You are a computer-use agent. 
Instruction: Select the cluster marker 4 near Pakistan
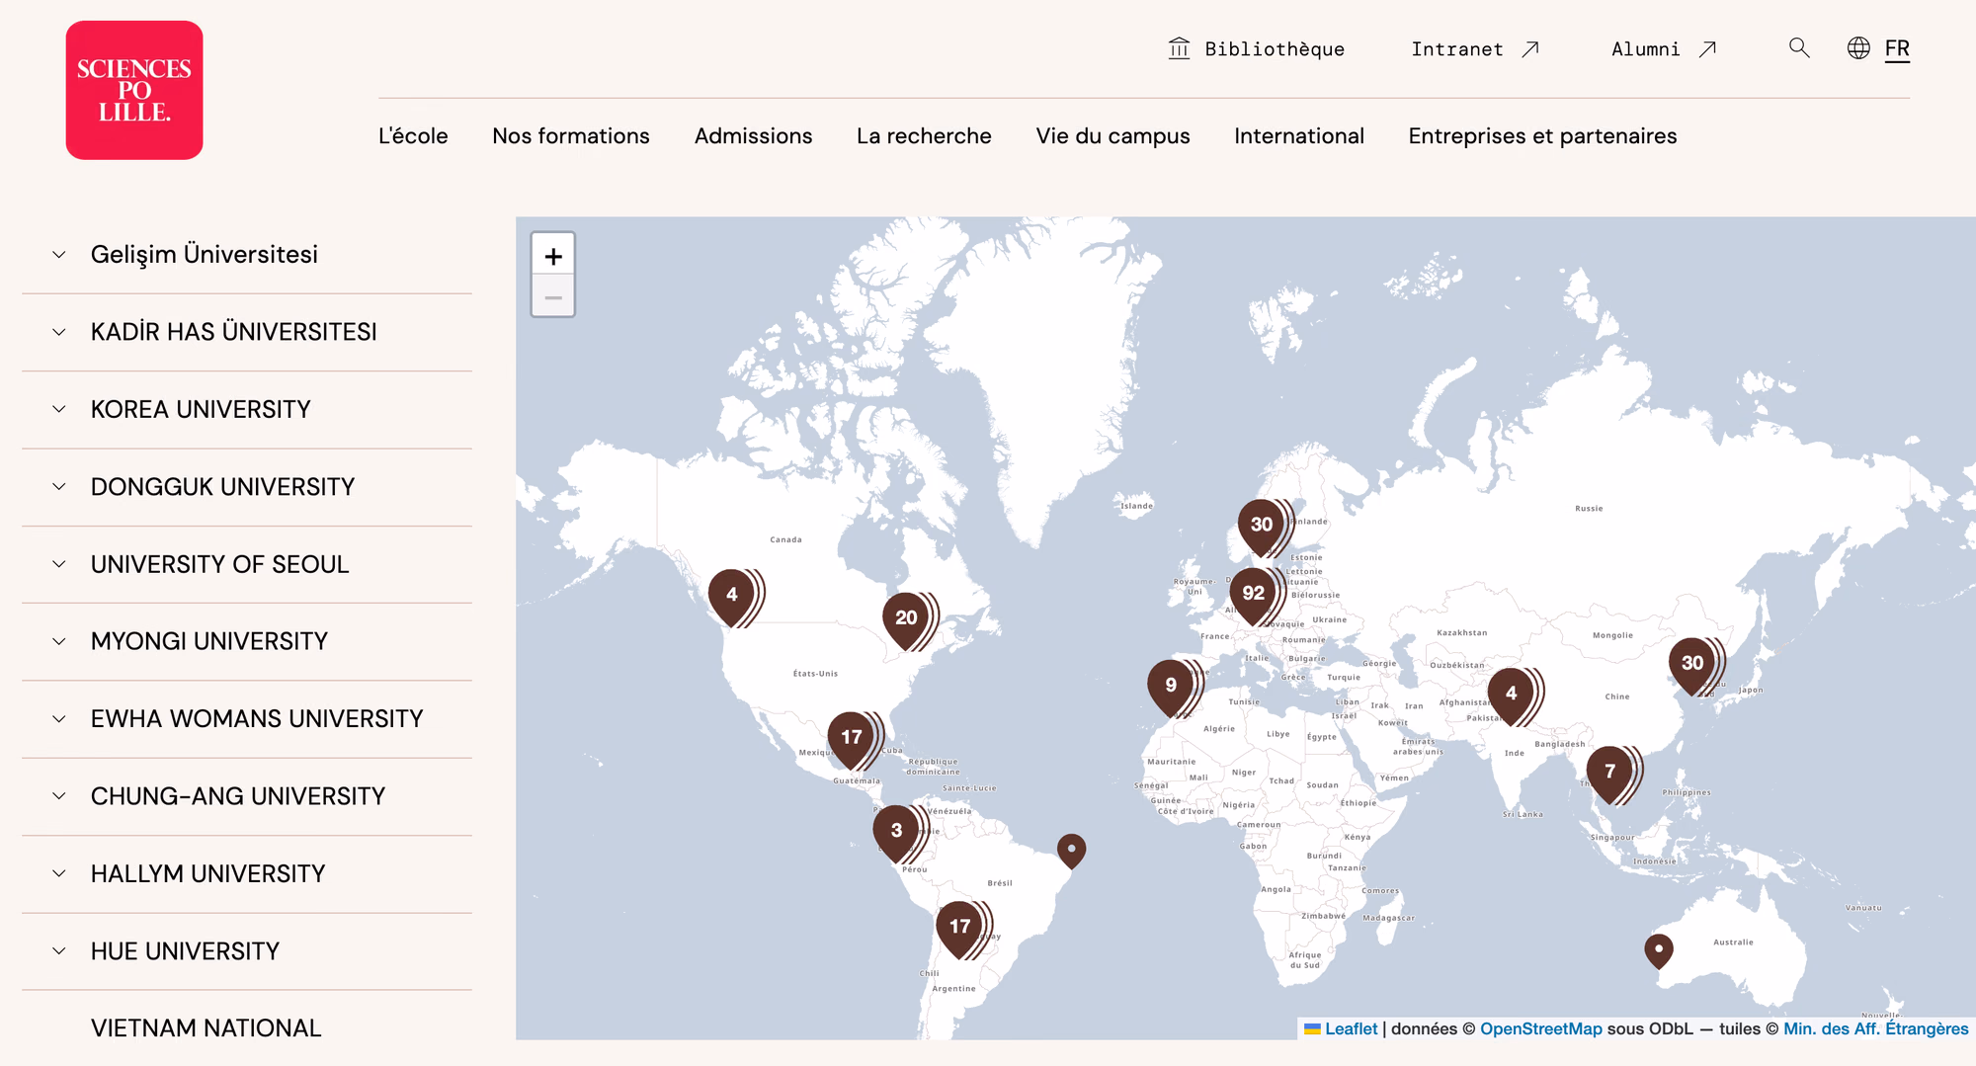pos(1512,696)
